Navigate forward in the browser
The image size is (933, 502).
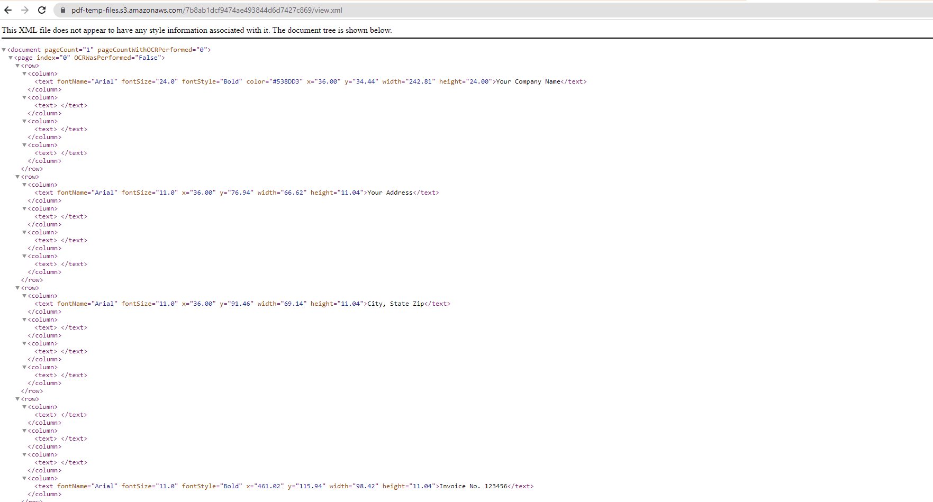[x=24, y=10]
